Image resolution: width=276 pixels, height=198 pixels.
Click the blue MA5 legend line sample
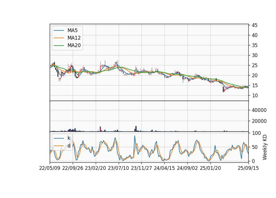(59, 31)
